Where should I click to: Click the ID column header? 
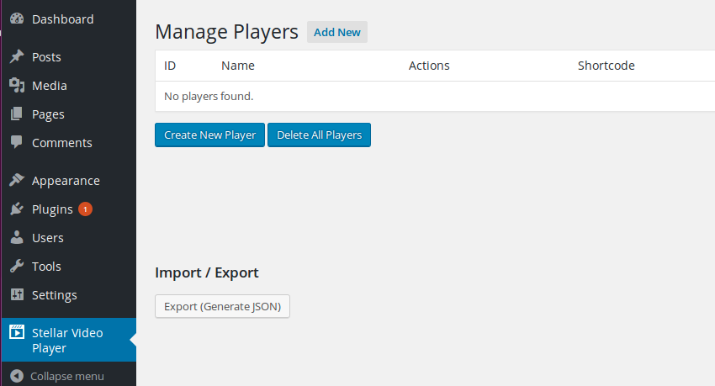click(170, 66)
